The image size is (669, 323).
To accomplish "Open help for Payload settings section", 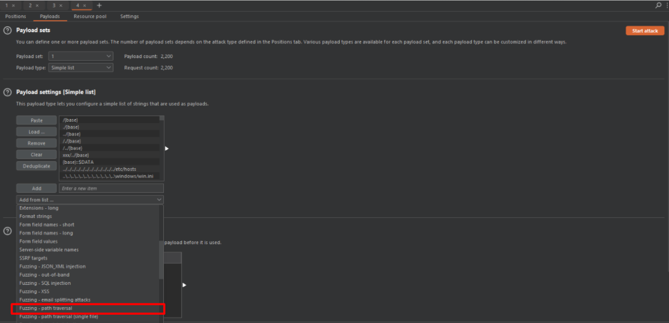I will click(8, 92).
